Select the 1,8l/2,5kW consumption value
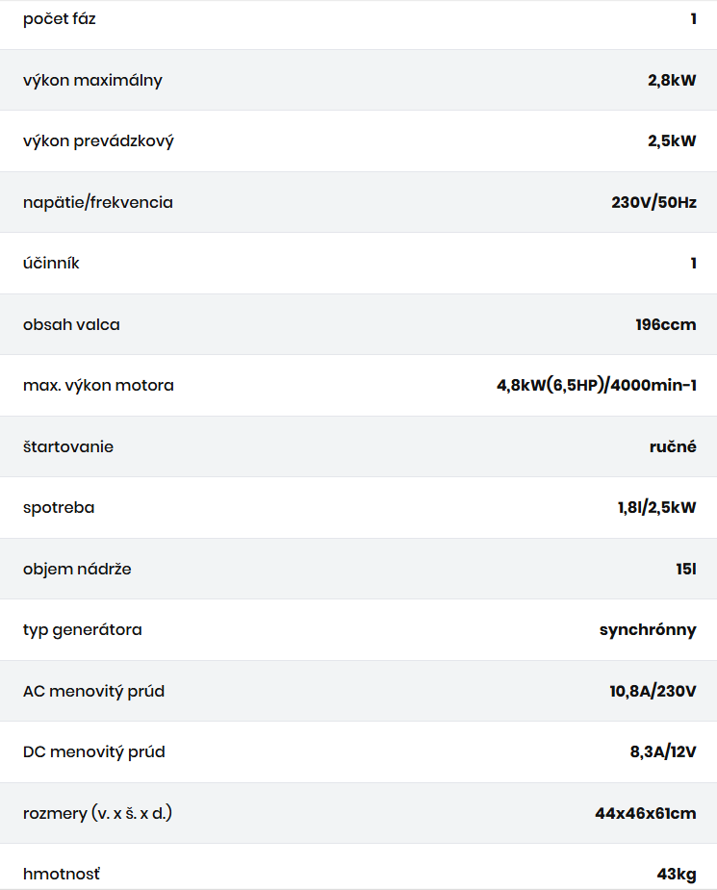This screenshot has height=890, width=717. [656, 508]
